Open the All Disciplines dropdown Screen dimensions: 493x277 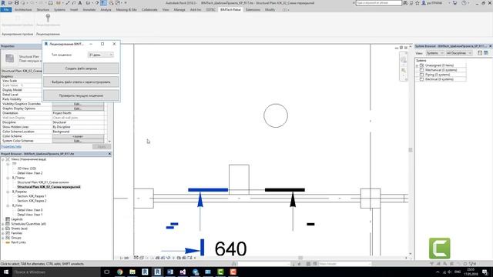pos(459,53)
